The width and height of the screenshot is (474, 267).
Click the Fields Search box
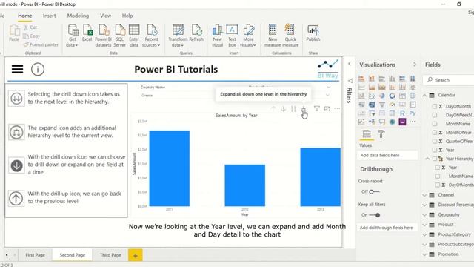point(449,80)
